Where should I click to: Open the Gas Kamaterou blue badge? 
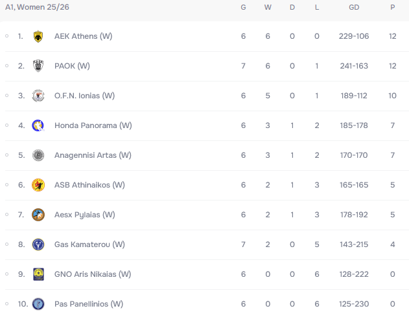(38, 244)
